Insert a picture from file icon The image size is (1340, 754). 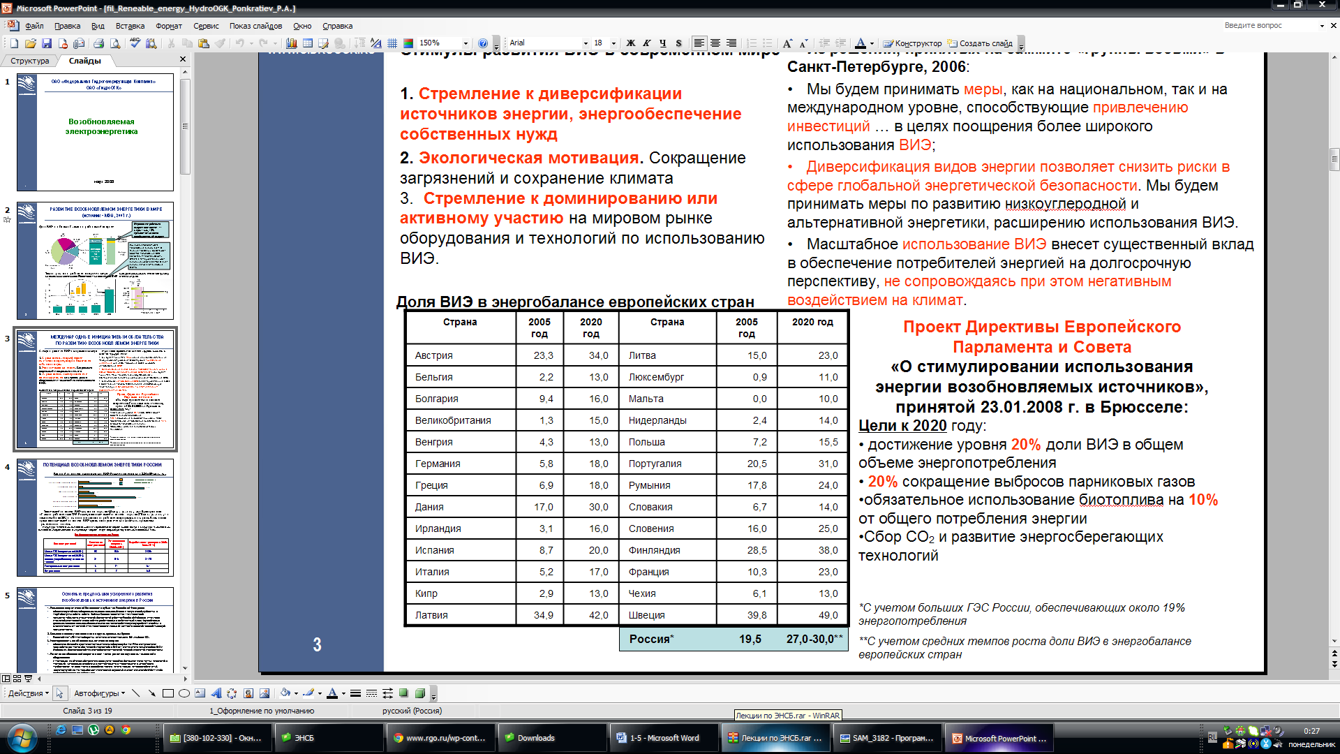265,693
